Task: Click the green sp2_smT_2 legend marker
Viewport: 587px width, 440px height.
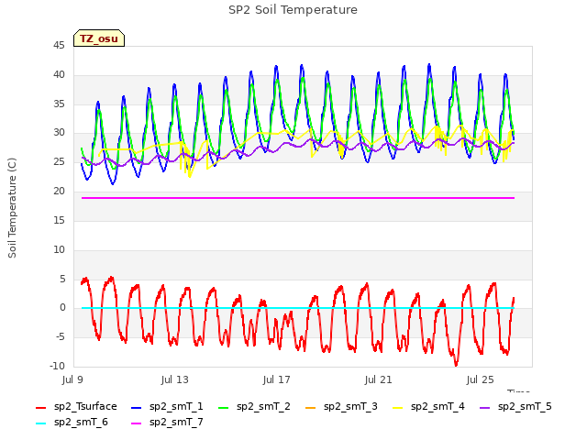Action: pos(224,407)
